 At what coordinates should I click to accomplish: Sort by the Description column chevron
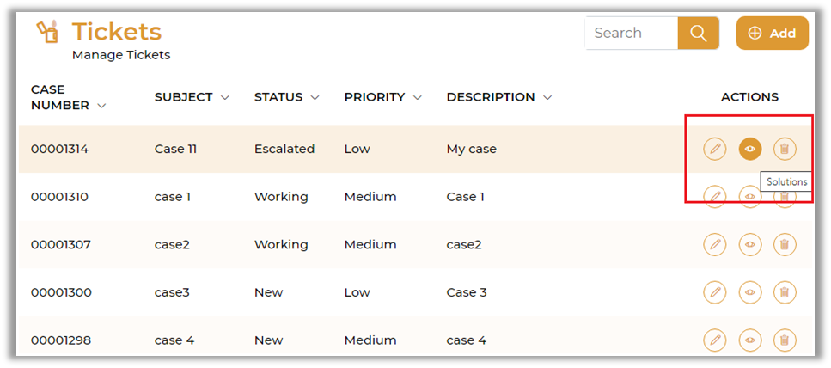click(547, 98)
